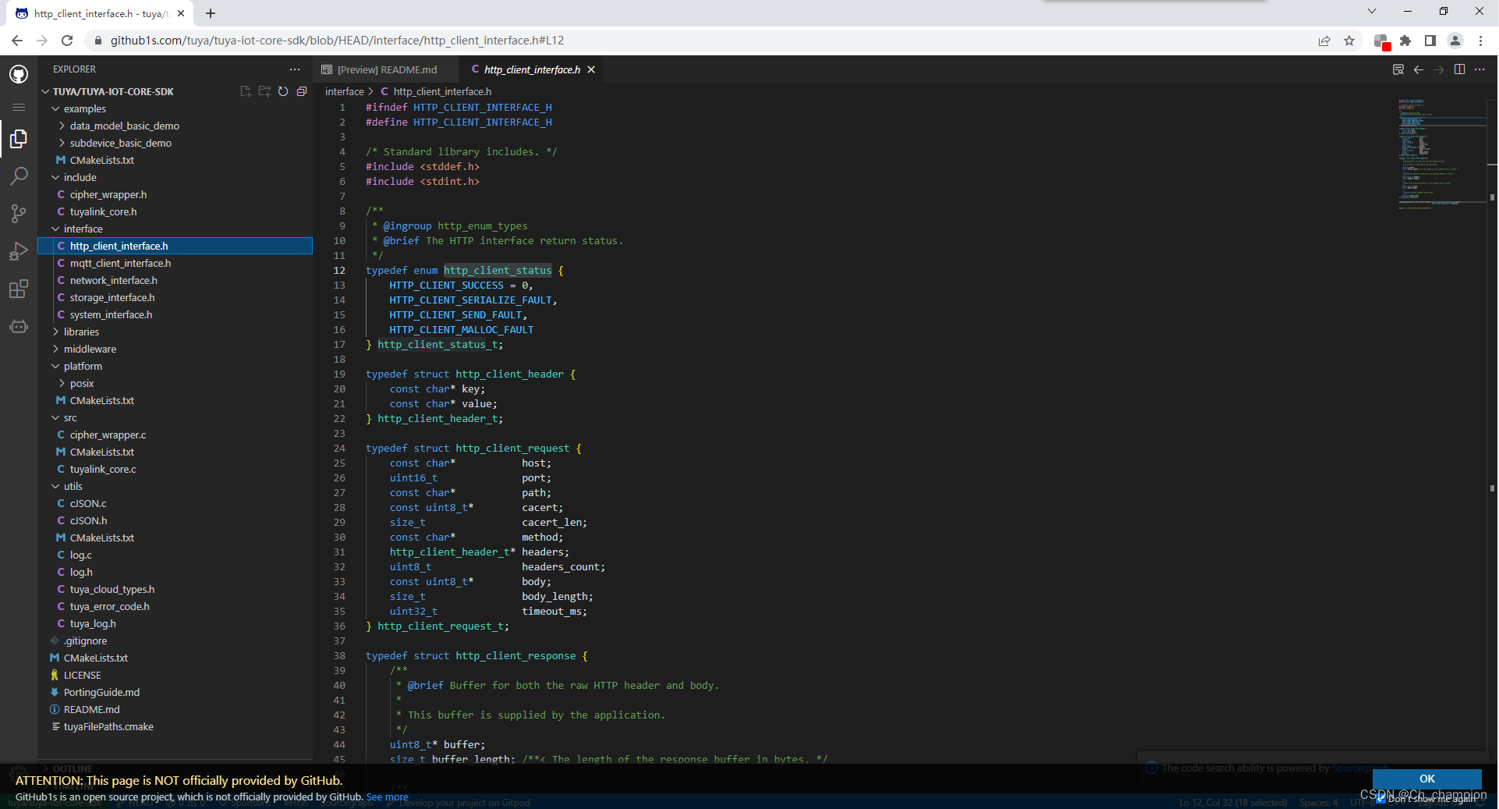Viewport: 1499px width, 809px height.
Task: Expand the middleware folder
Action: click(x=55, y=349)
